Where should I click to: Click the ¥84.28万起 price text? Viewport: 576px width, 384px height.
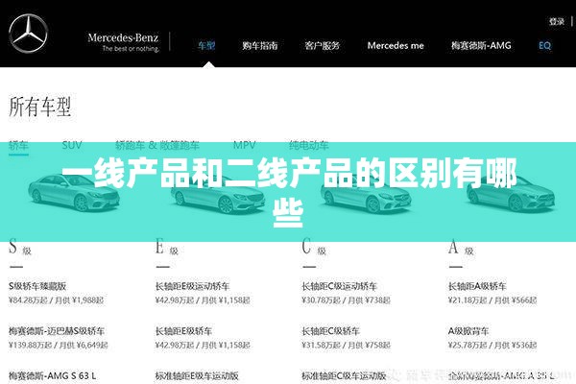(x=28, y=300)
